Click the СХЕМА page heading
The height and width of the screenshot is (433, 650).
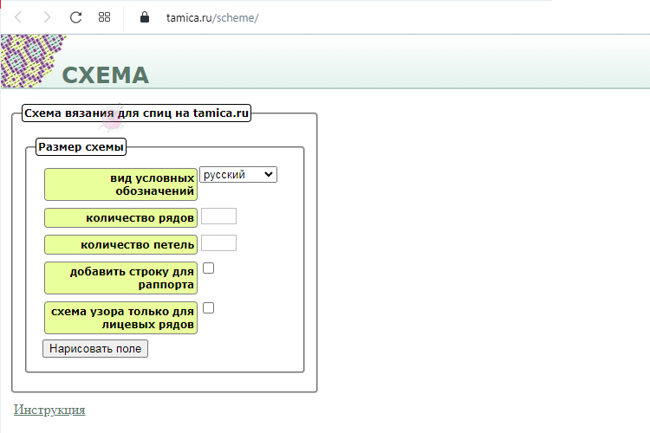pos(106,75)
